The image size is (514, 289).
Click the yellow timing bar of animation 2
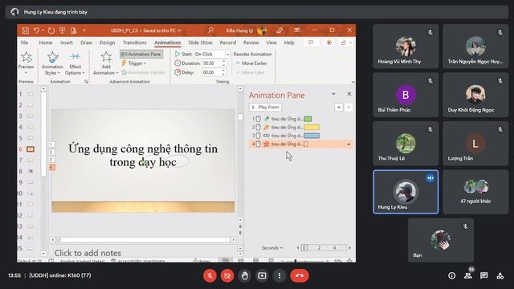click(x=312, y=127)
